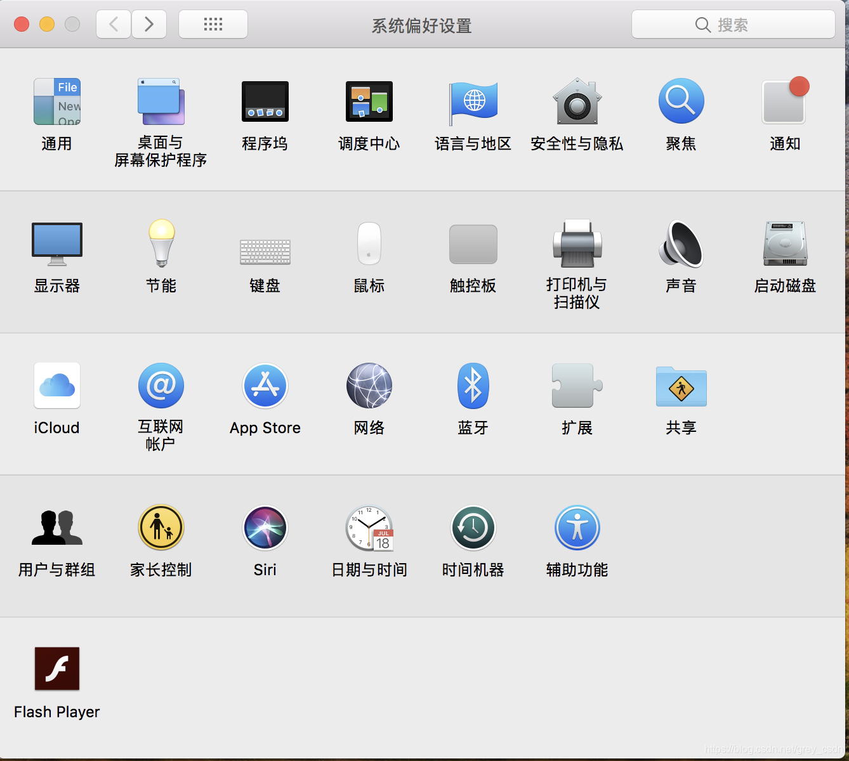Open 通知 (Notifications) preferences

click(786, 101)
